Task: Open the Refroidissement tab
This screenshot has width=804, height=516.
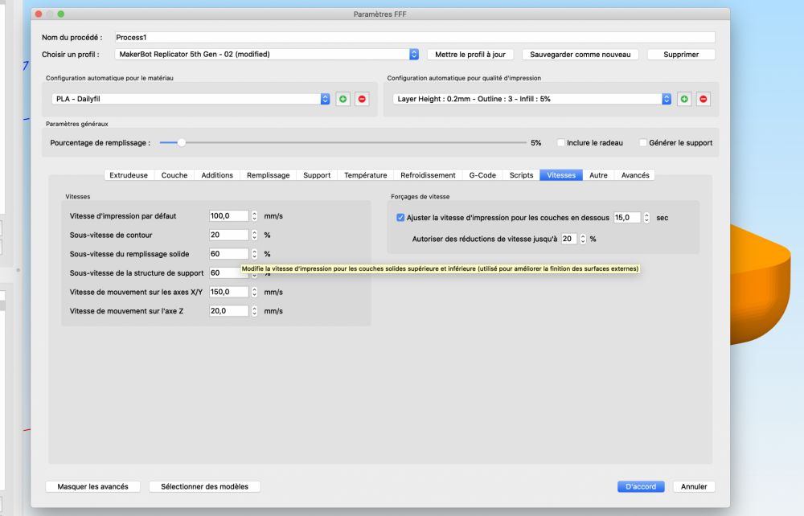Action: (429, 175)
